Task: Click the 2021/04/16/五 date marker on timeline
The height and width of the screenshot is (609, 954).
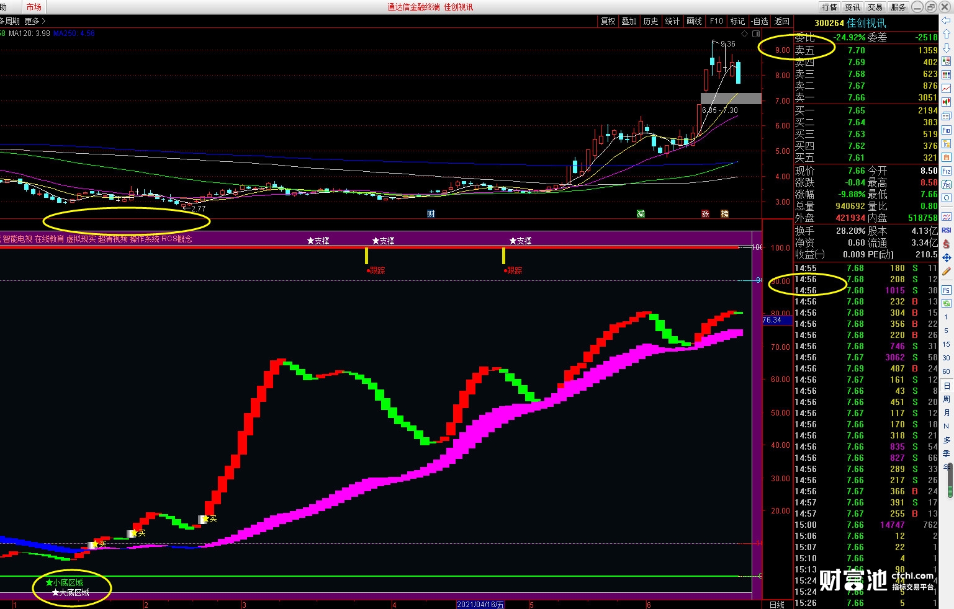Action: (480, 605)
